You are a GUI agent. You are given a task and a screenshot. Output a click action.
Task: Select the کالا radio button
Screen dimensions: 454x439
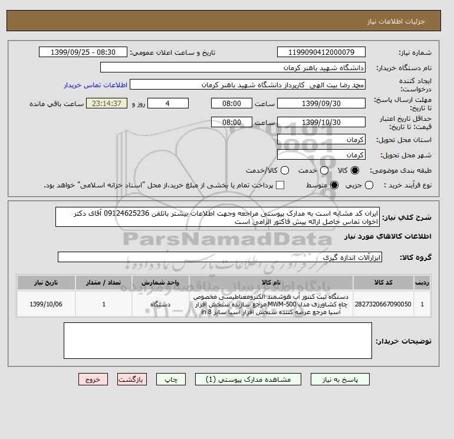(x=355, y=170)
